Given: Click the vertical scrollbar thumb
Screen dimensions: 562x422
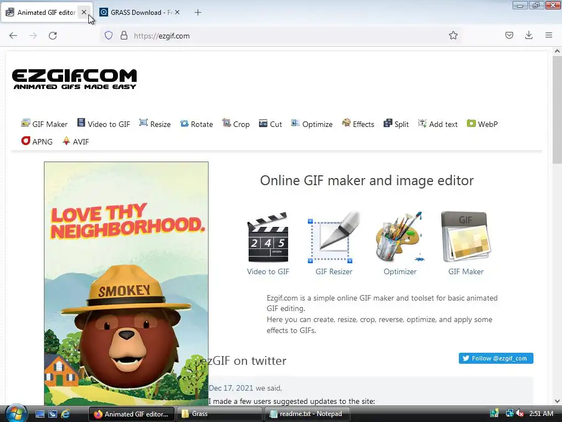Looking at the screenshot, I should (557, 109).
